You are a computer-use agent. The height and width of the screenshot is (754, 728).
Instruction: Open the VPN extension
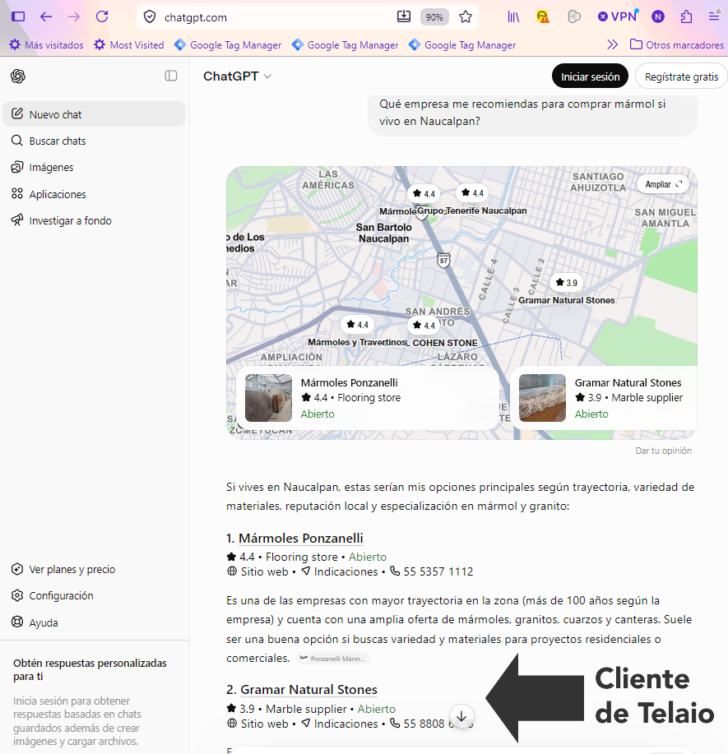(617, 16)
